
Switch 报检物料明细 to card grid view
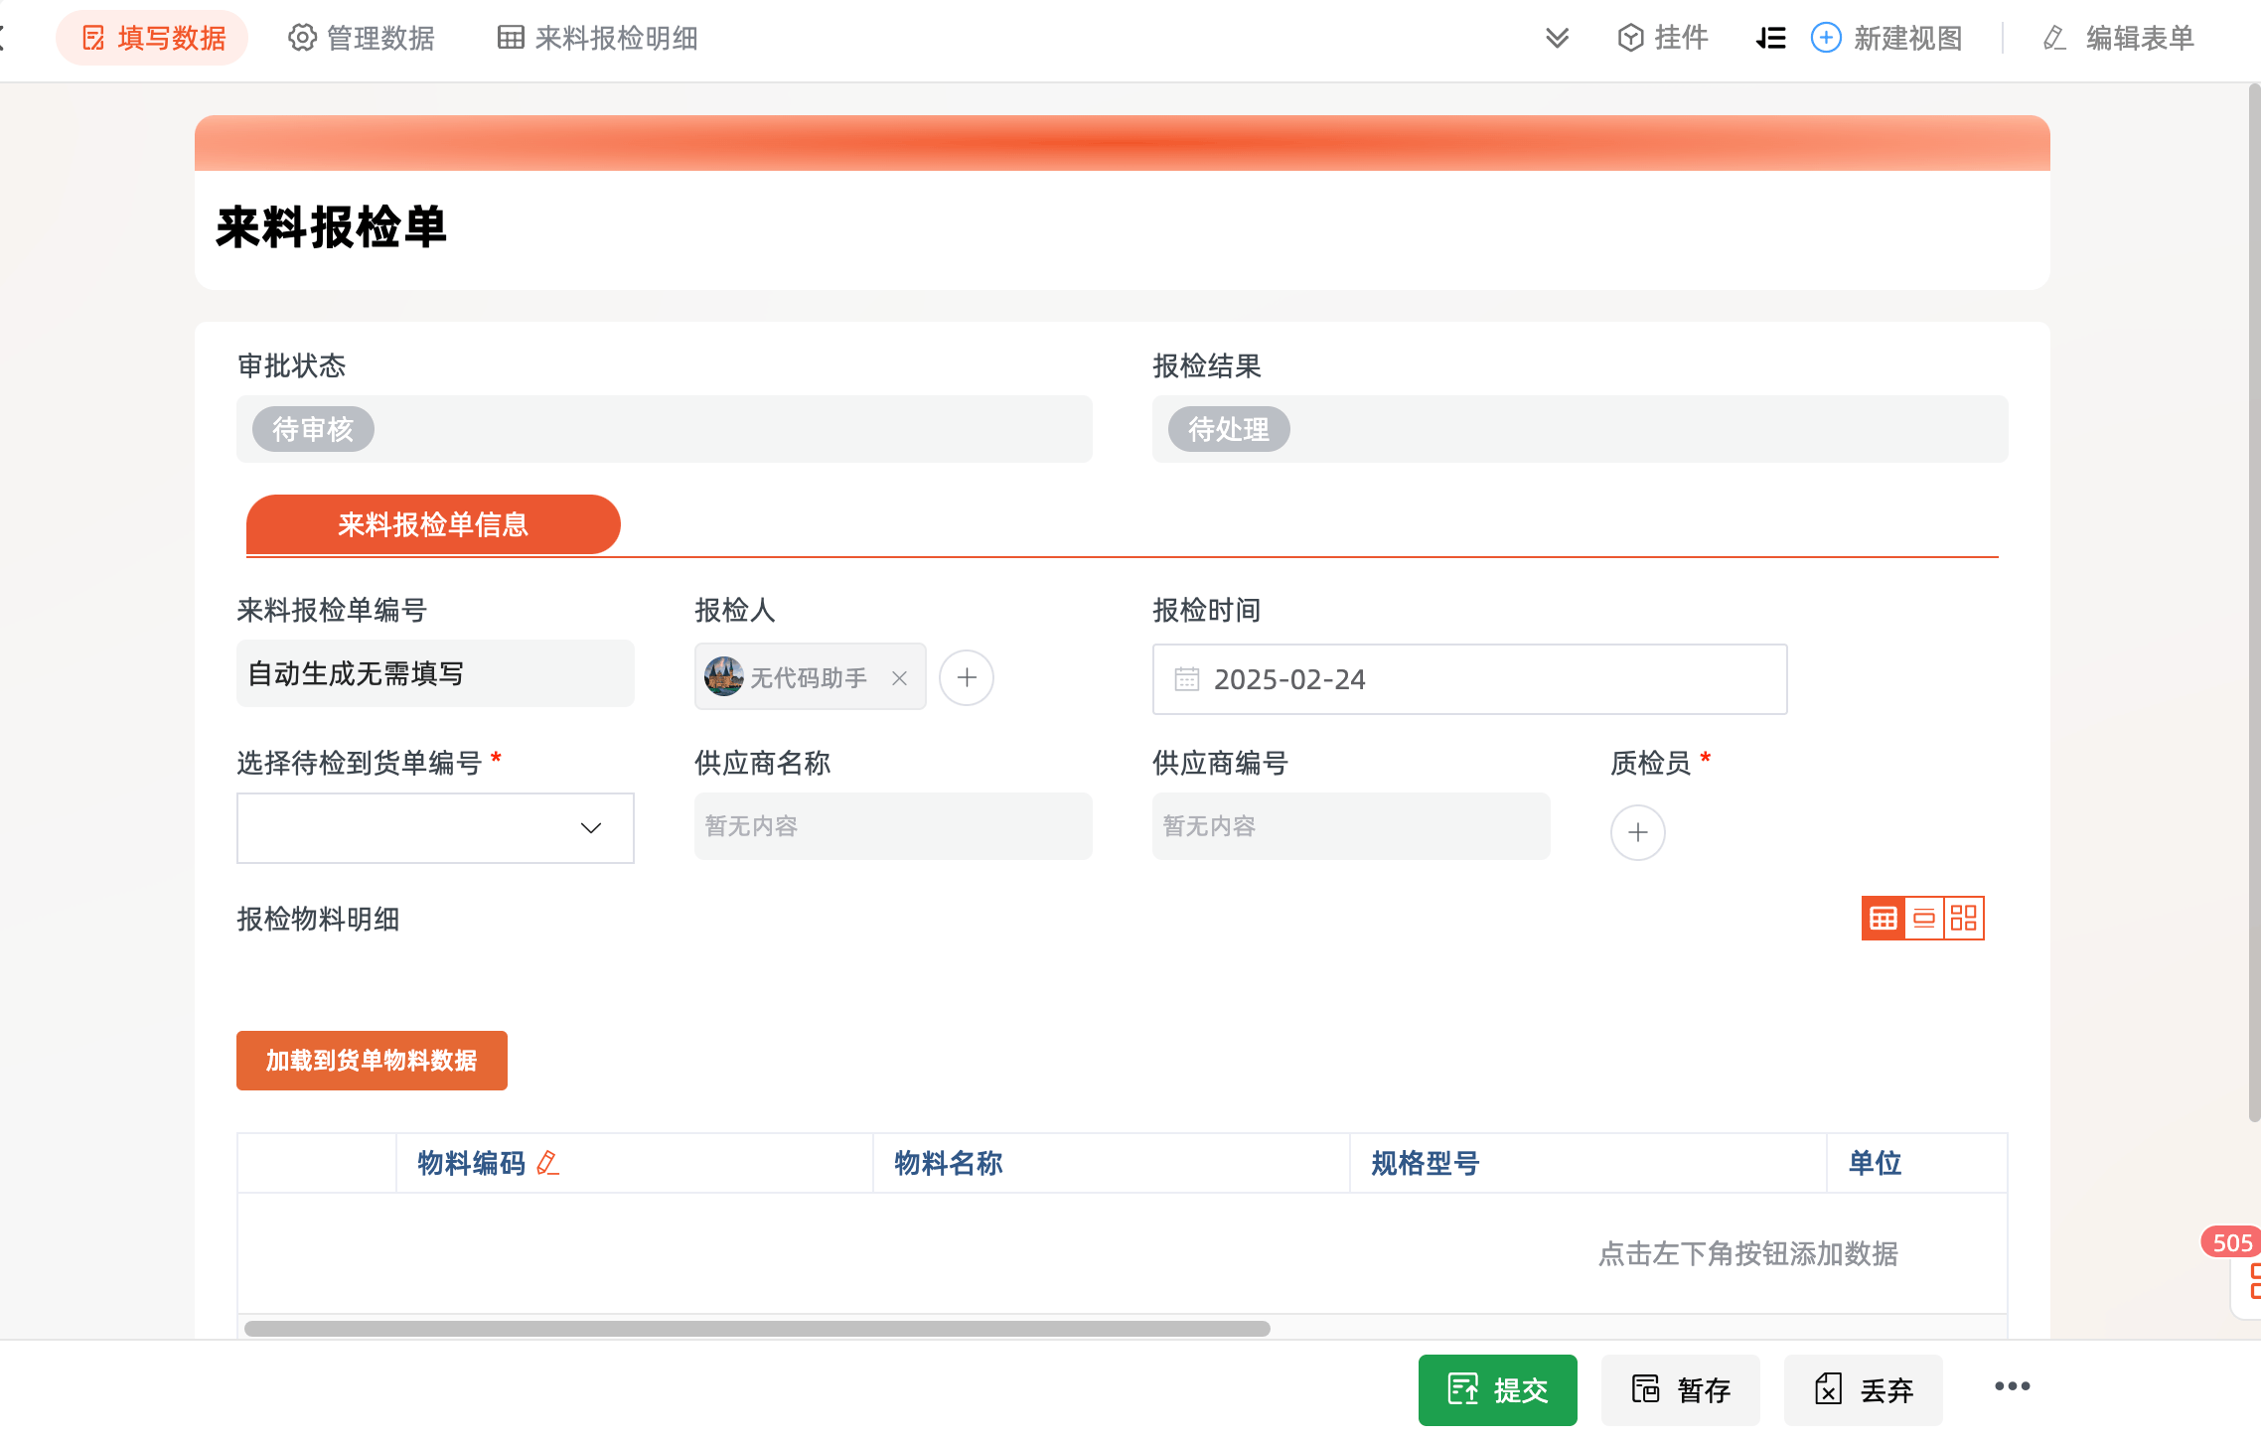(1964, 918)
